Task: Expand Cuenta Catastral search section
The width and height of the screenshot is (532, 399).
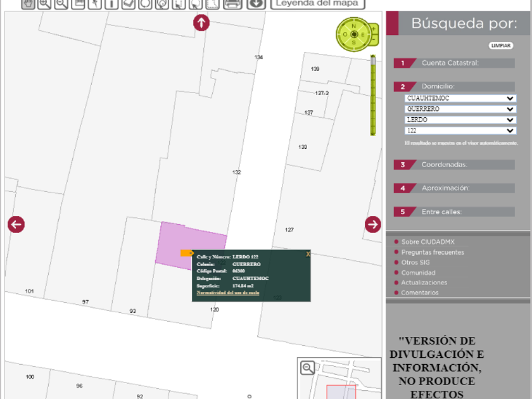Action: [x=454, y=63]
